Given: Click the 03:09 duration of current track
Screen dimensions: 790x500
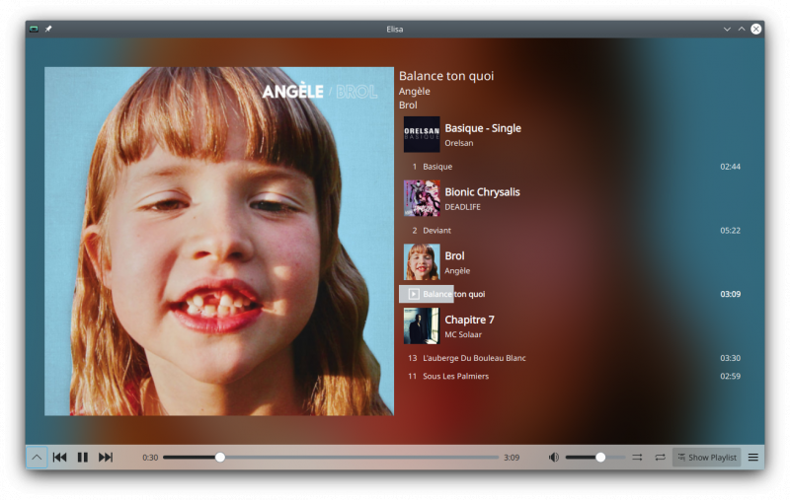Looking at the screenshot, I should (730, 294).
